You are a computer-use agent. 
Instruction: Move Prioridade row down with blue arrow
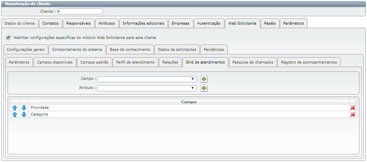pos(24,108)
